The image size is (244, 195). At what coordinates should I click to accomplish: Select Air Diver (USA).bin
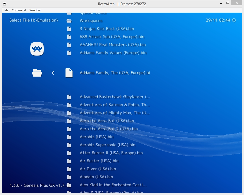98,169
